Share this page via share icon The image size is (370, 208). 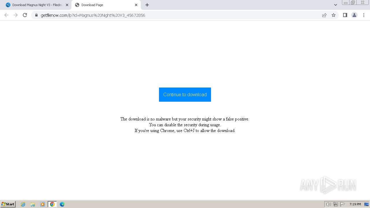pos(324,15)
